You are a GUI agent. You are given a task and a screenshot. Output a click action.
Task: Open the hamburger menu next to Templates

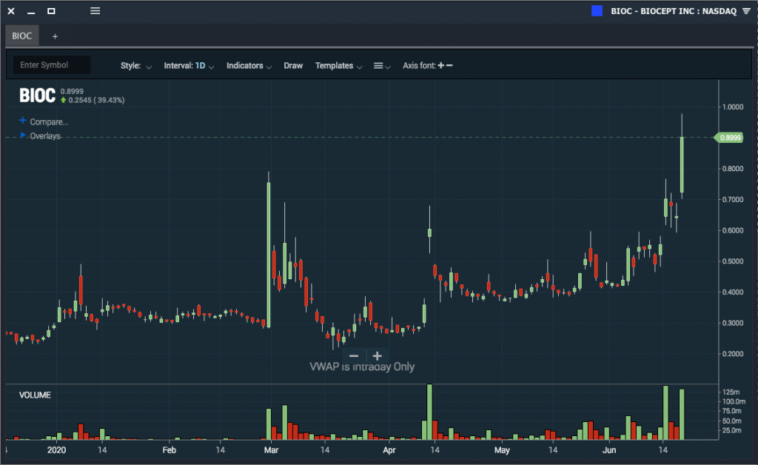(x=378, y=66)
